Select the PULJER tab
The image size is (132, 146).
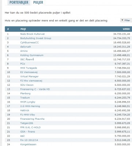[38, 3]
